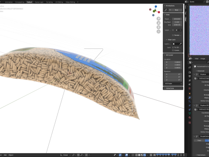Open the Render properties tab icon
The image size is (209, 157).
(189, 72)
